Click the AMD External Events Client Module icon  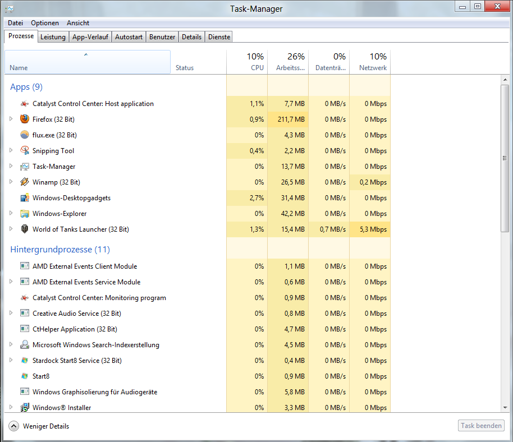[x=25, y=266]
